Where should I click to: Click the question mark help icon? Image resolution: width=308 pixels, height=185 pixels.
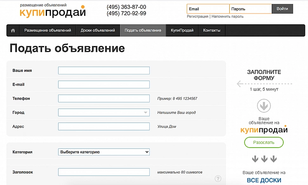pyautogui.click(x=218, y=178)
